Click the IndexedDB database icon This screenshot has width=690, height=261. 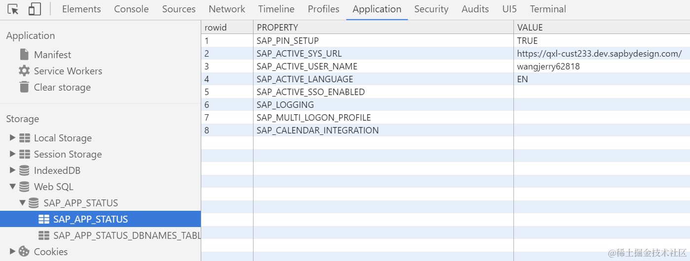click(24, 170)
